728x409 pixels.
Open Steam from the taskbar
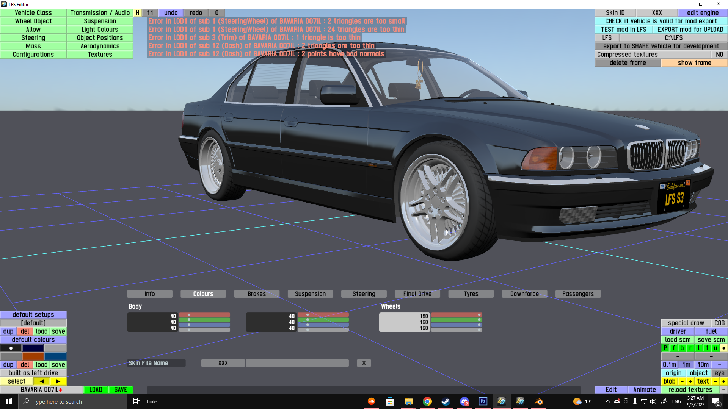click(x=446, y=401)
